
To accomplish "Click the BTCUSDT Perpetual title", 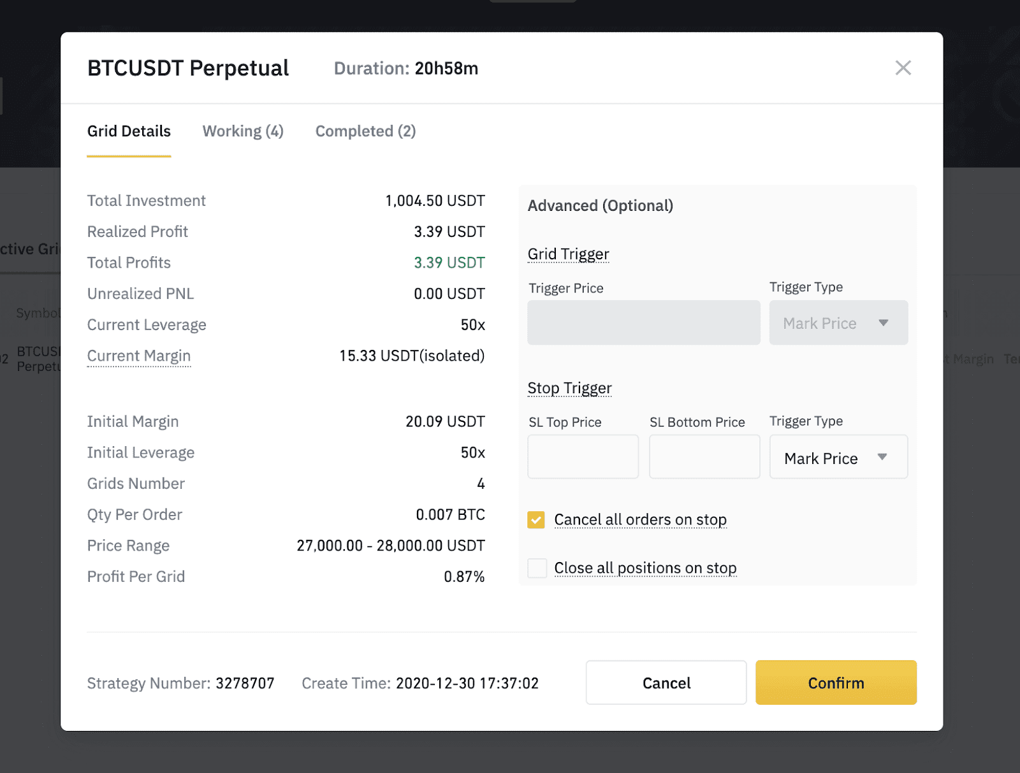I will 188,68.
